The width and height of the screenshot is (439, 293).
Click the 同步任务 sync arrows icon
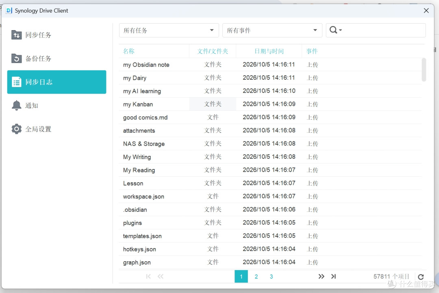(x=17, y=35)
